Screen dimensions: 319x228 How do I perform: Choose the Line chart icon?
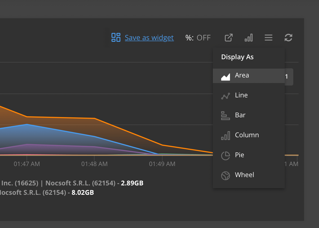tap(226, 96)
